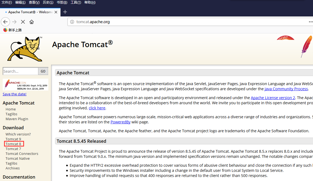The width and height of the screenshot is (313, 181).
Task: Open the Tomcat 8 download link
Action: [x=13, y=144]
